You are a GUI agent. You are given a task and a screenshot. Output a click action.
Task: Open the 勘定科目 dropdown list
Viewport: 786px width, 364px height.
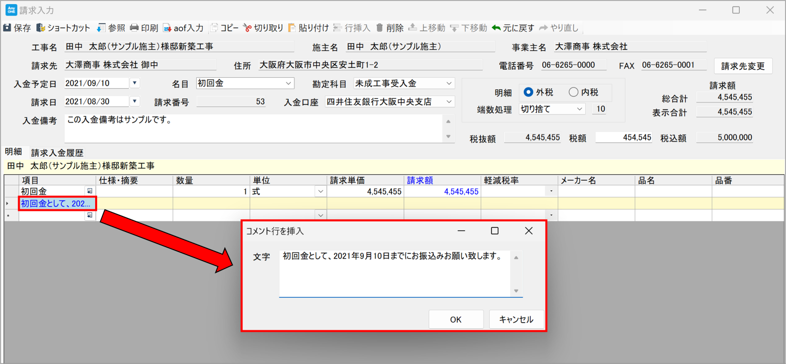[448, 83]
